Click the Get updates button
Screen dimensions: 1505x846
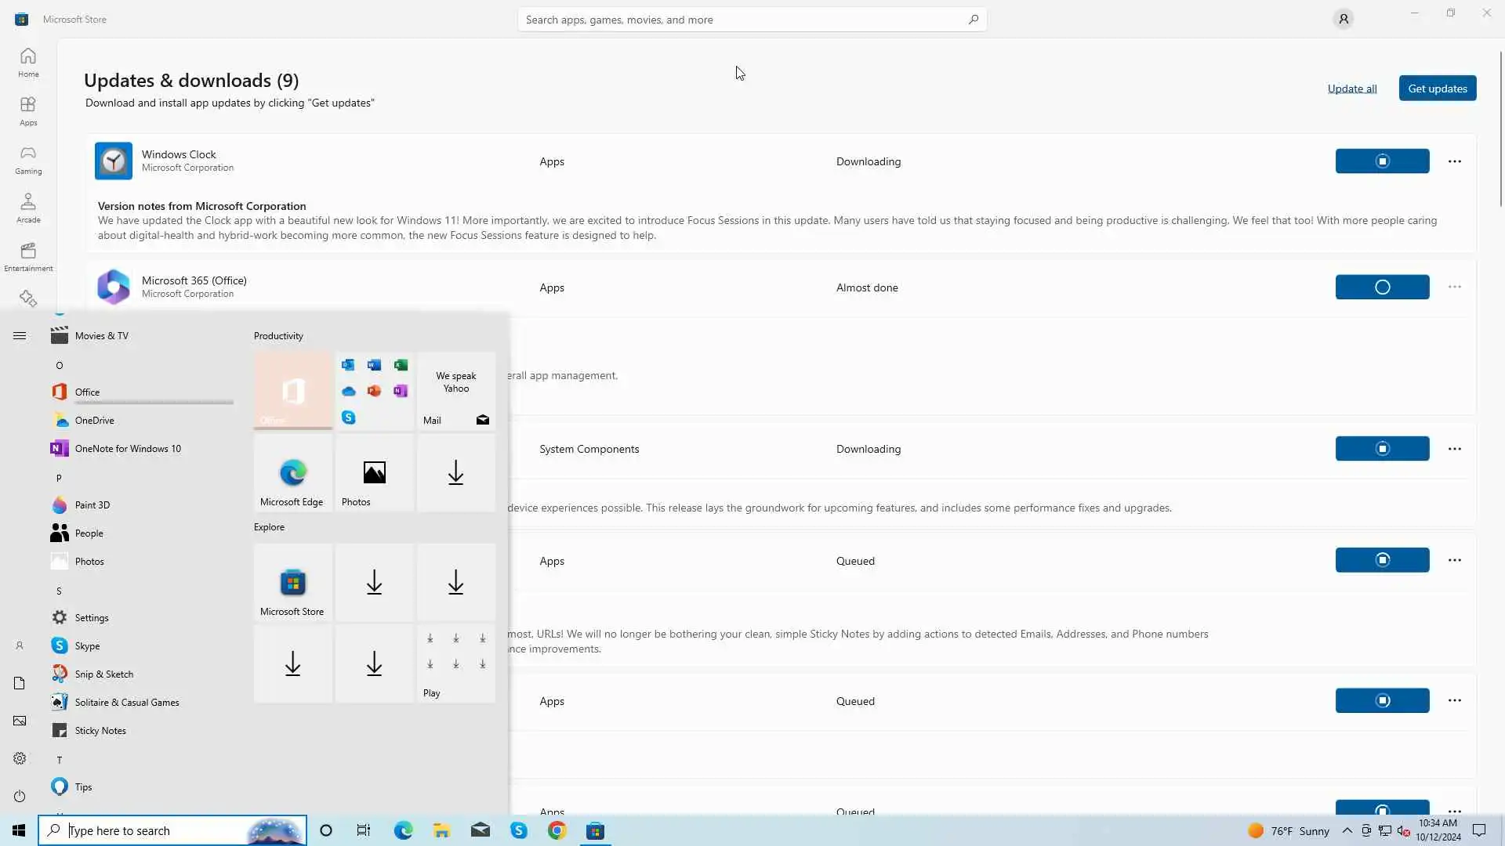point(1437,89)
